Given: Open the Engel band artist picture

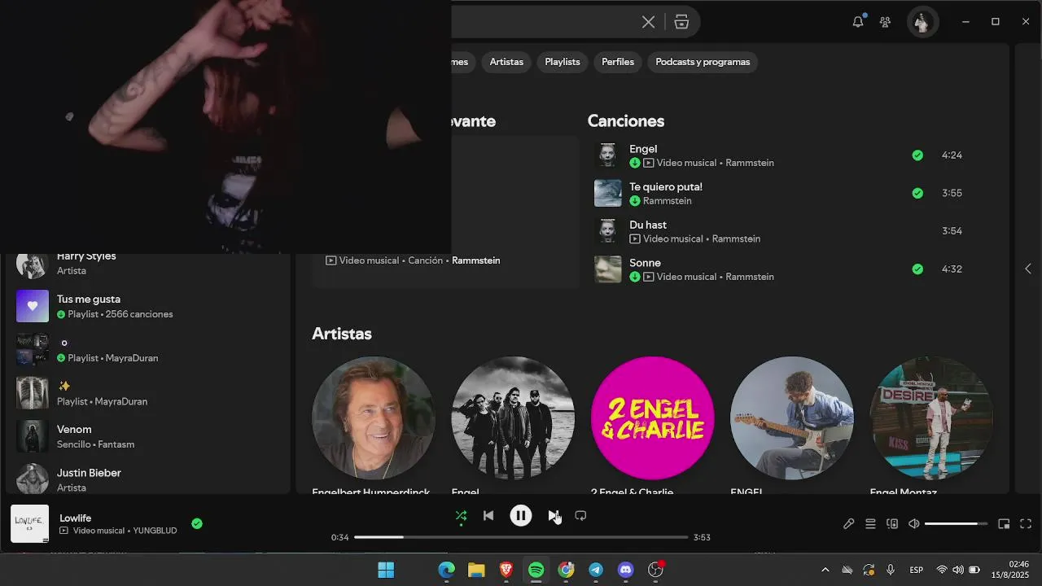Looking at the screenshot, I should pos(513,418).
